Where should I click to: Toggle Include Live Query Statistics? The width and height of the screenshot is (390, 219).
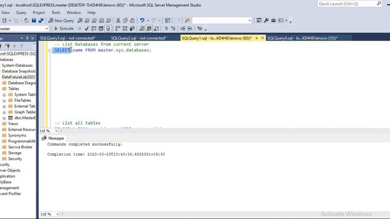[x=125, y=29]
